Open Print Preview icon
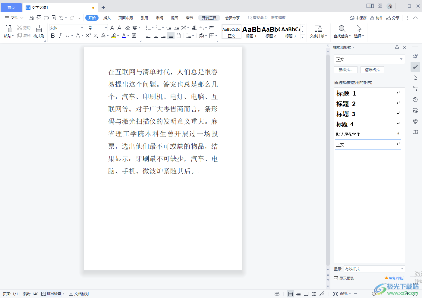 pyautogui.click(x=54, y=18)
